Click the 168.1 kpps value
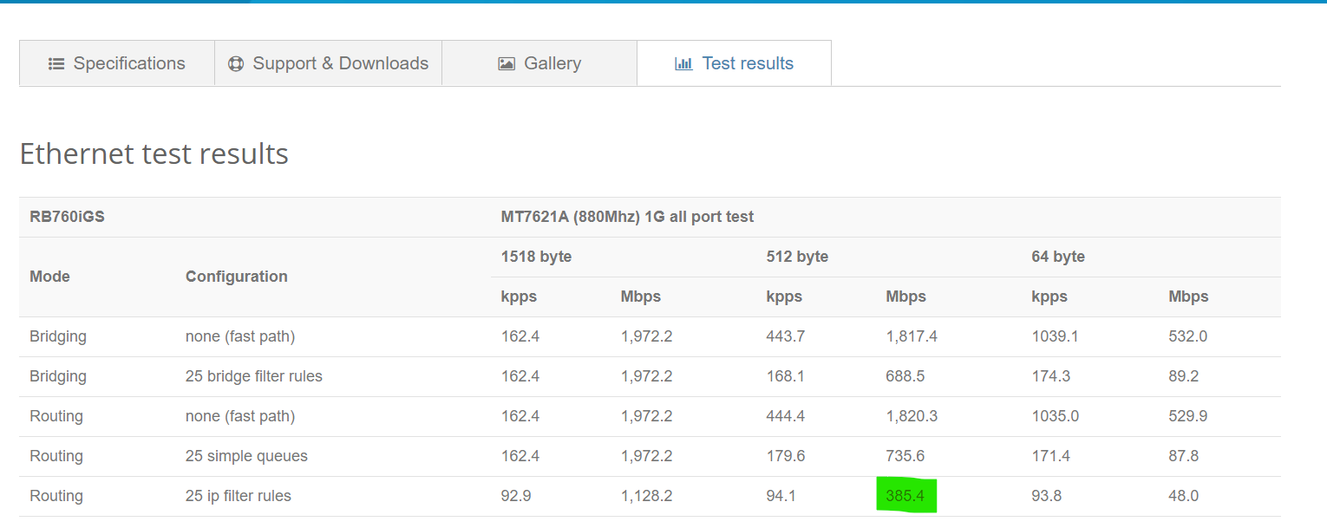Viewport: 1327px width, 528px height. [786, 376]
